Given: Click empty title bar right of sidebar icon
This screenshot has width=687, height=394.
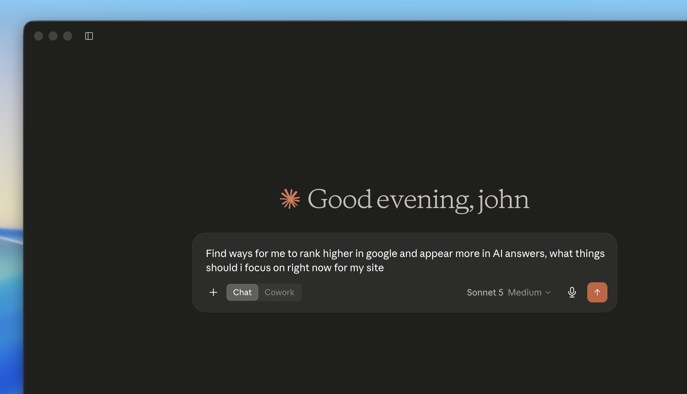Looking at the screenshot, I should (379, 36).
